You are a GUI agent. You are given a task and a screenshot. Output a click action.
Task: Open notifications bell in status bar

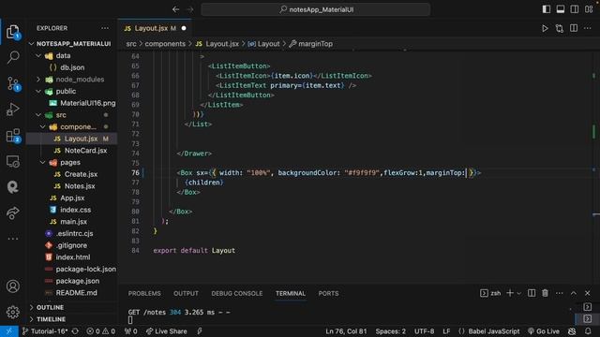point(588,331)
